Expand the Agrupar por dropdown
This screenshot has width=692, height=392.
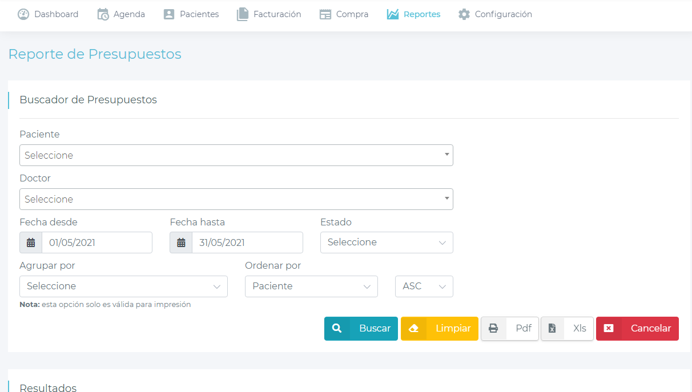click(x=123, y=286)
